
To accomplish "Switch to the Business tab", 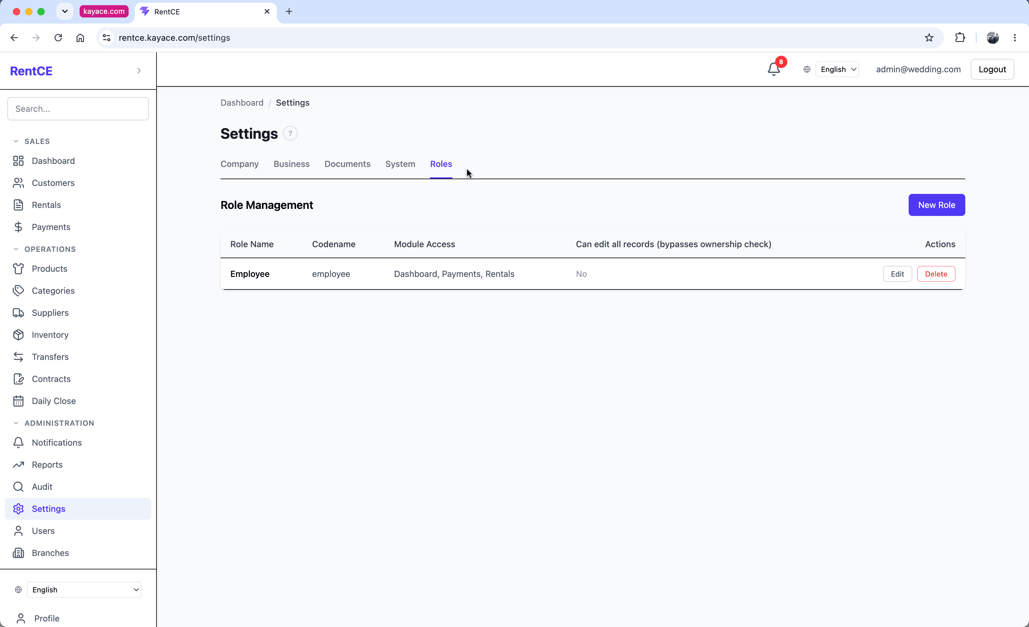I will coord(292,164).
